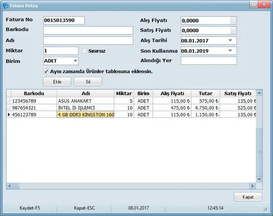
Task: Click the Fatura Detay window title icon
Action: (x=6, y=6)
